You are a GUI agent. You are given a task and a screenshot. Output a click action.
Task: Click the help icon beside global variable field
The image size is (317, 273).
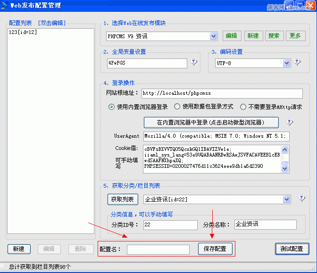[x=194, y=63]
